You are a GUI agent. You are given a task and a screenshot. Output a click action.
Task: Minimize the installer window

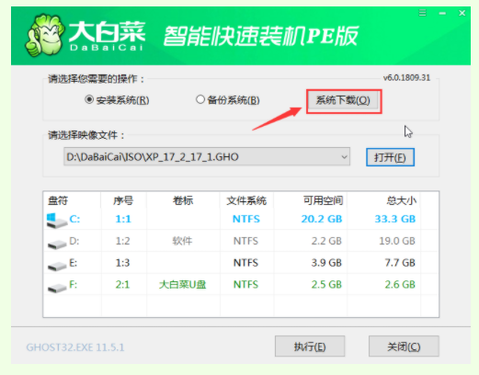pyautogui.click(x=442, y=13)
